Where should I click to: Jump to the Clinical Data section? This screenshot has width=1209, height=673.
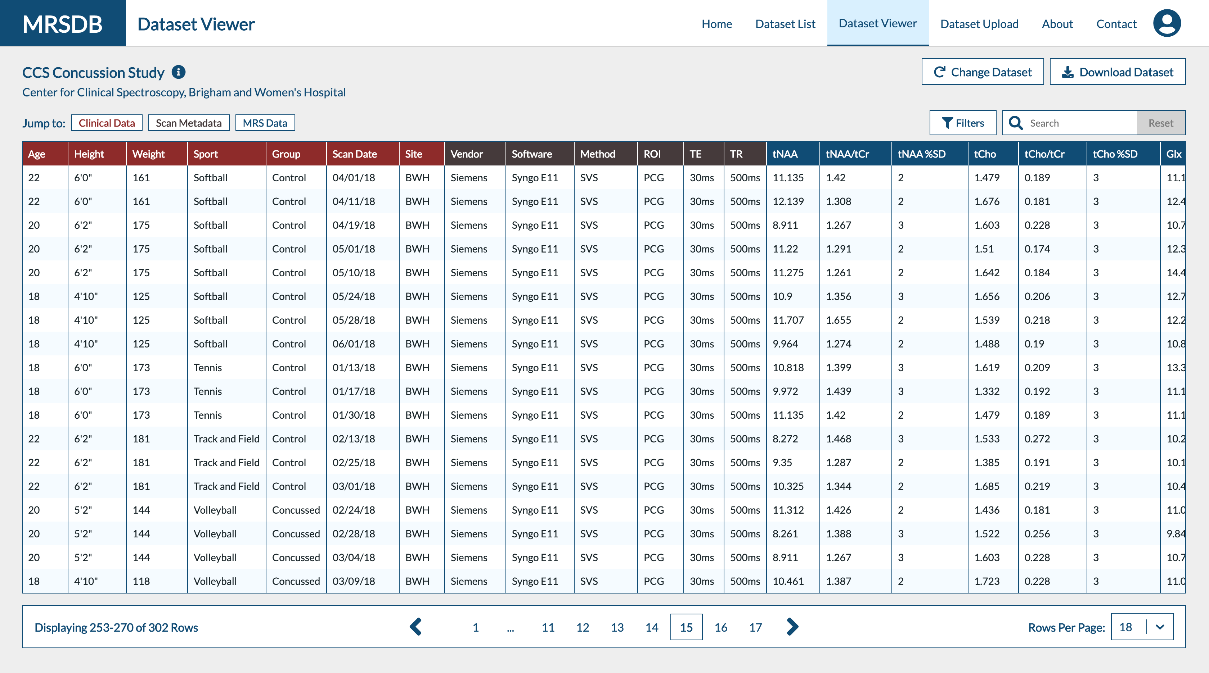(x=107, y=123)
